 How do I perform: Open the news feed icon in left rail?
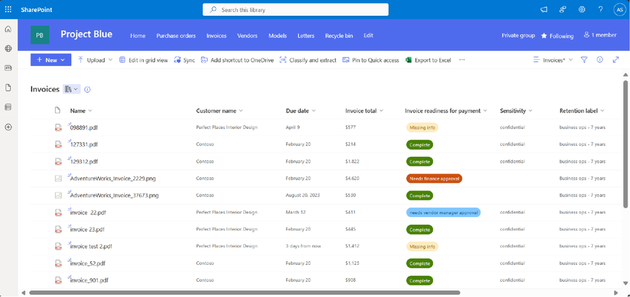(x=8, y=68)
